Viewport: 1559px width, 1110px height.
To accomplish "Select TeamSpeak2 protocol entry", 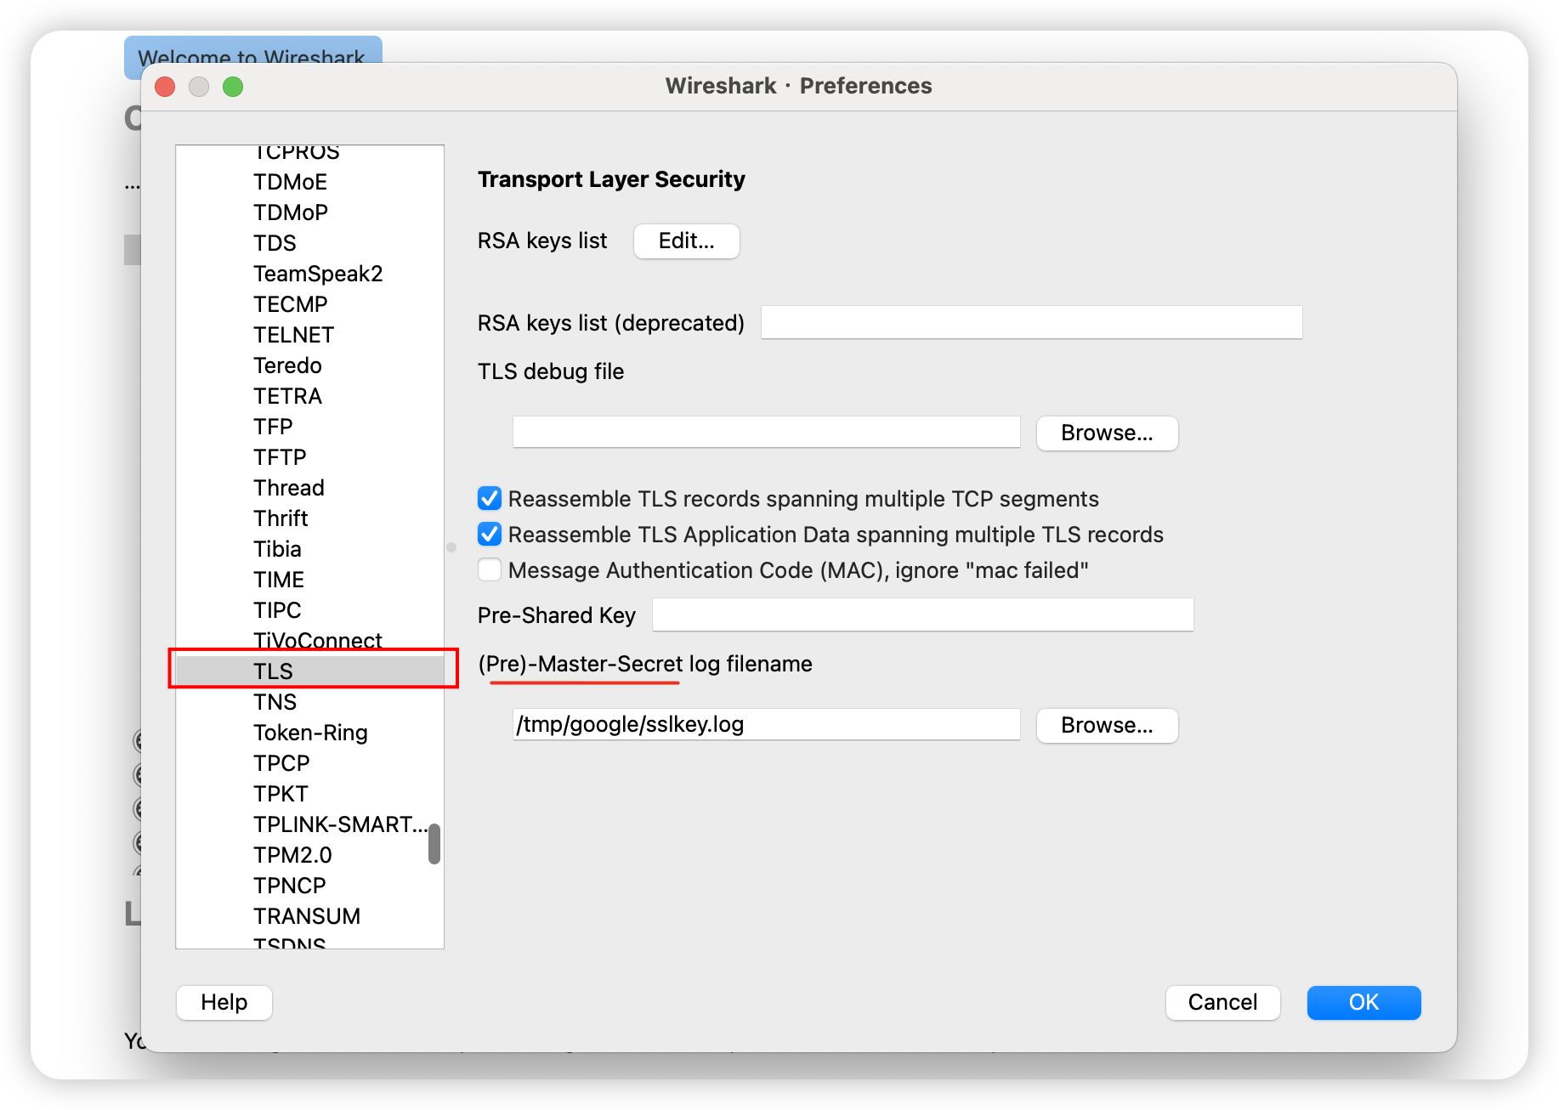I will (x=309, y=274).
